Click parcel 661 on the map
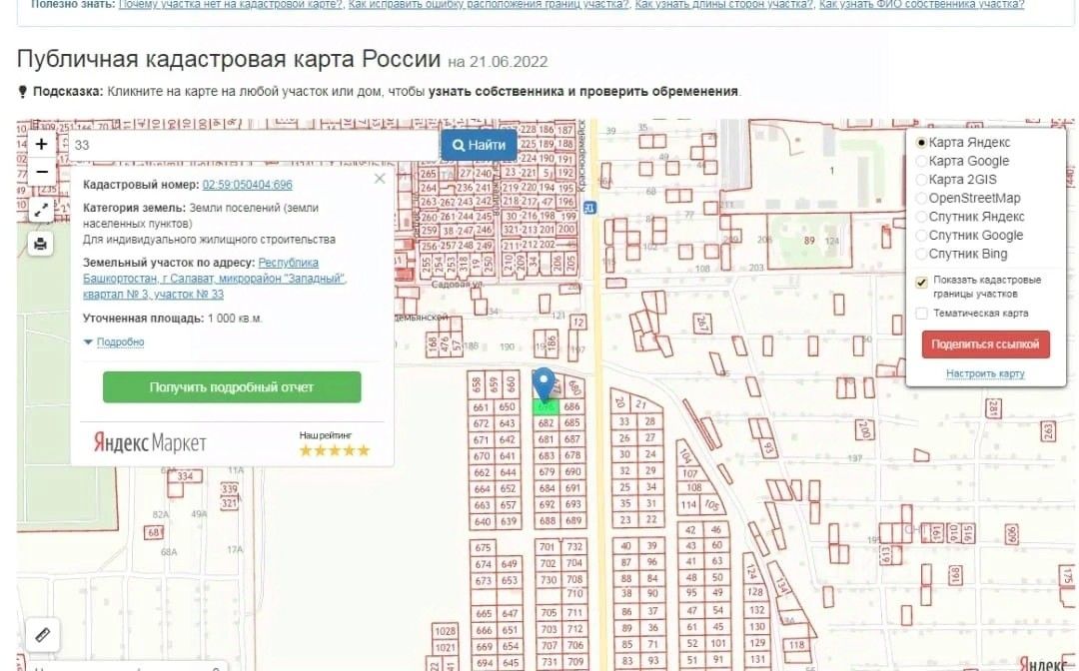 coord(481,407)
